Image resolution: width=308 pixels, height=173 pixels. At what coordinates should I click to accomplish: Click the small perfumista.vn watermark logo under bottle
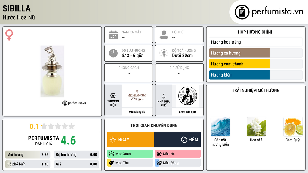pos(74,103)
